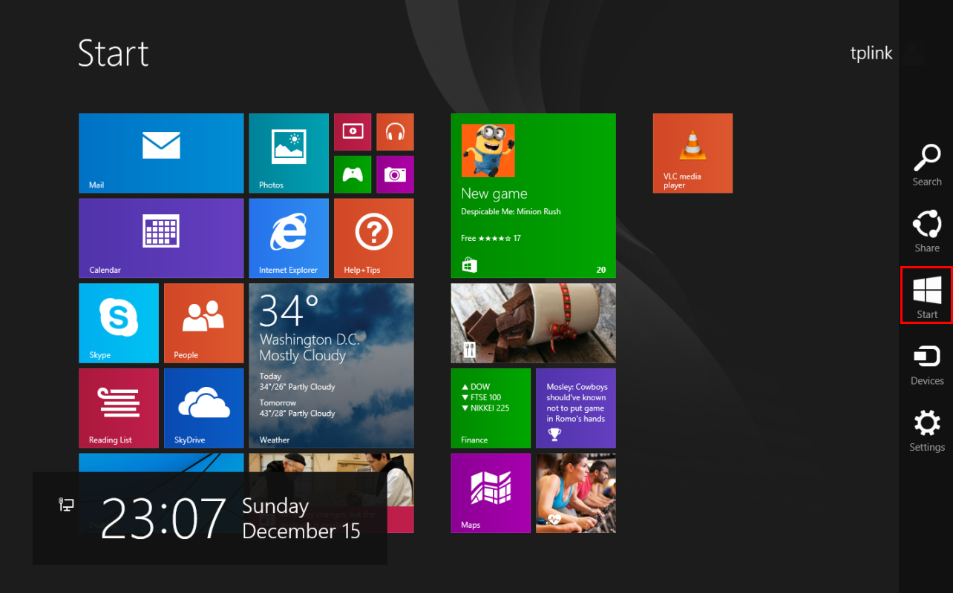Open the Store tile with Minion Rush
This screenshot has height=593, width=953.
pyautogui.click(x=533, y=196)
